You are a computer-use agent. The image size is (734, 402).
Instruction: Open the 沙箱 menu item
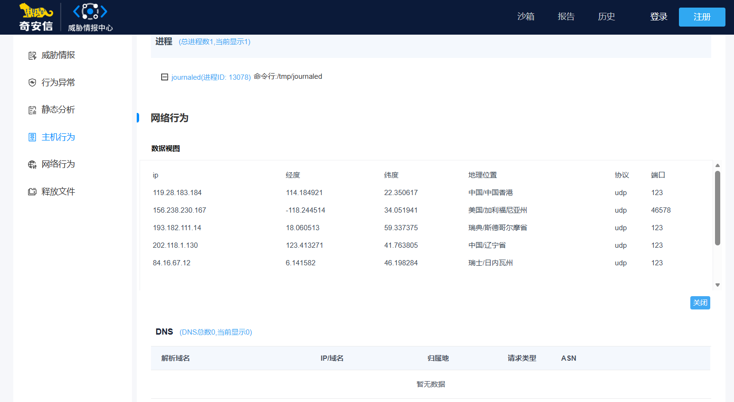(526, 17)
